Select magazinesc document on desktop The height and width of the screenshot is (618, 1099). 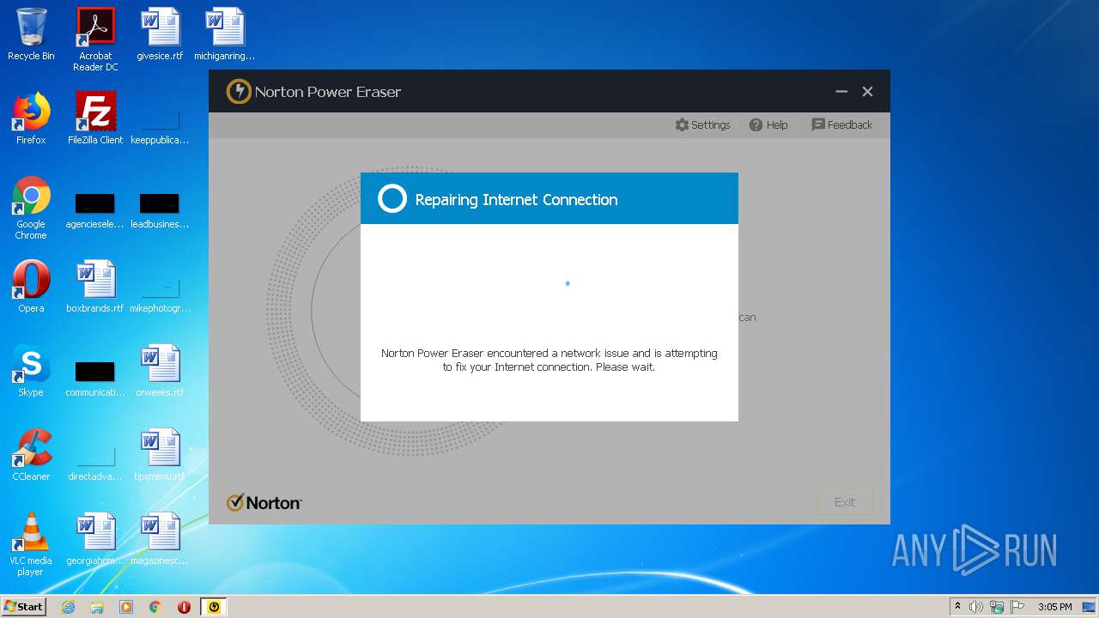click(160, 539)
